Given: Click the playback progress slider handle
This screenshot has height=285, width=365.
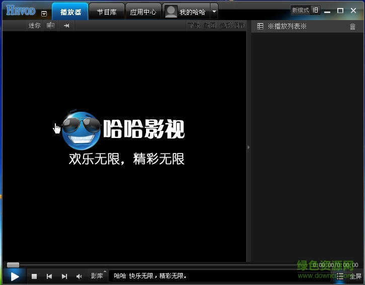Looking at the screenshot, I should click(13, 265).
